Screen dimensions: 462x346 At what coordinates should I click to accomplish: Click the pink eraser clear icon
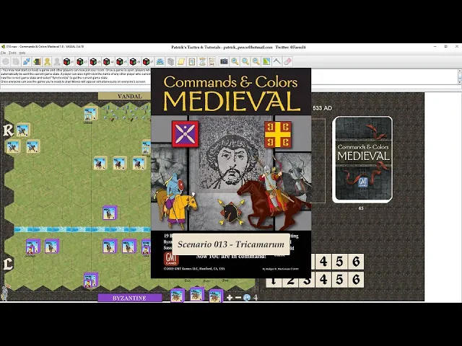(x=287, y=61)
